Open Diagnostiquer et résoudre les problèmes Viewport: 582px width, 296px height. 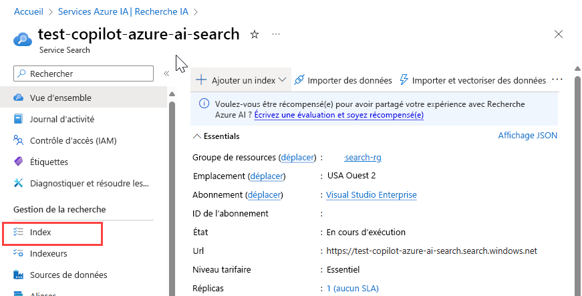[89, 183]
